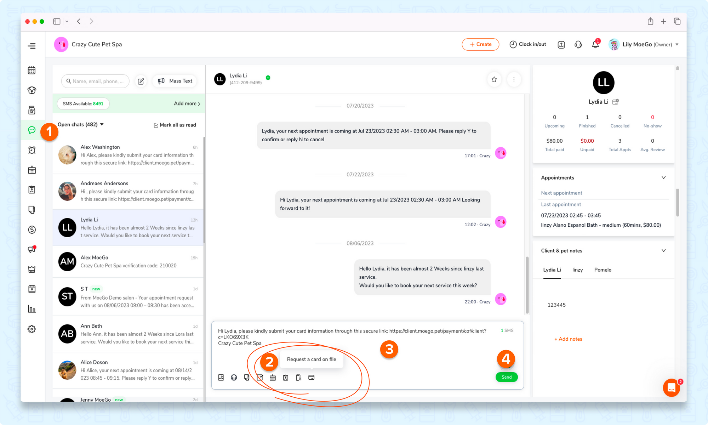Open settings gear in left sidebar

(x=32, y=329)
